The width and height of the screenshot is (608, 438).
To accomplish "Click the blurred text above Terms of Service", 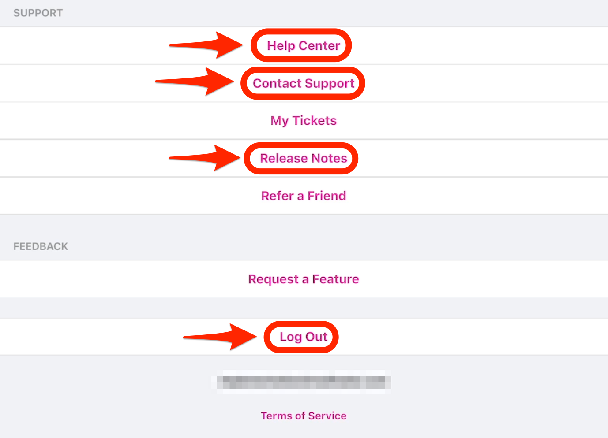I will coord(303,382).
